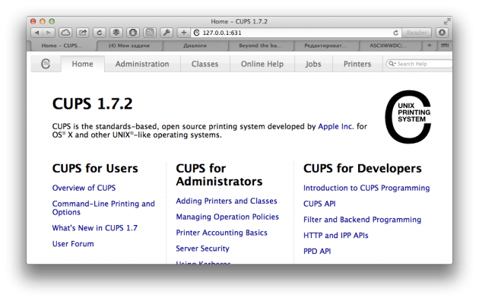Click the CUPS for Administrators heading
The width and height of the screenshot is (479, 301).
pos(219,175)
